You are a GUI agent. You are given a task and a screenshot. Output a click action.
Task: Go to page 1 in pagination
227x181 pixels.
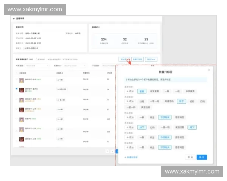point(112,152)
